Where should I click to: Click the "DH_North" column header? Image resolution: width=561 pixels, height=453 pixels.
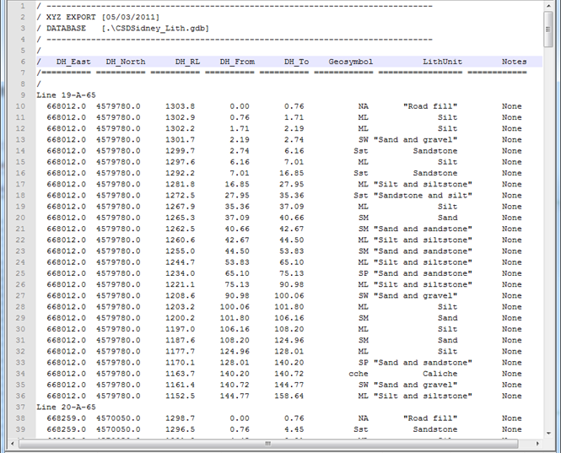126,62
